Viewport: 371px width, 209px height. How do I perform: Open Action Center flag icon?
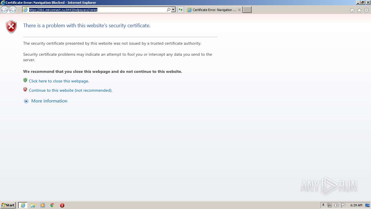[343, 205]
